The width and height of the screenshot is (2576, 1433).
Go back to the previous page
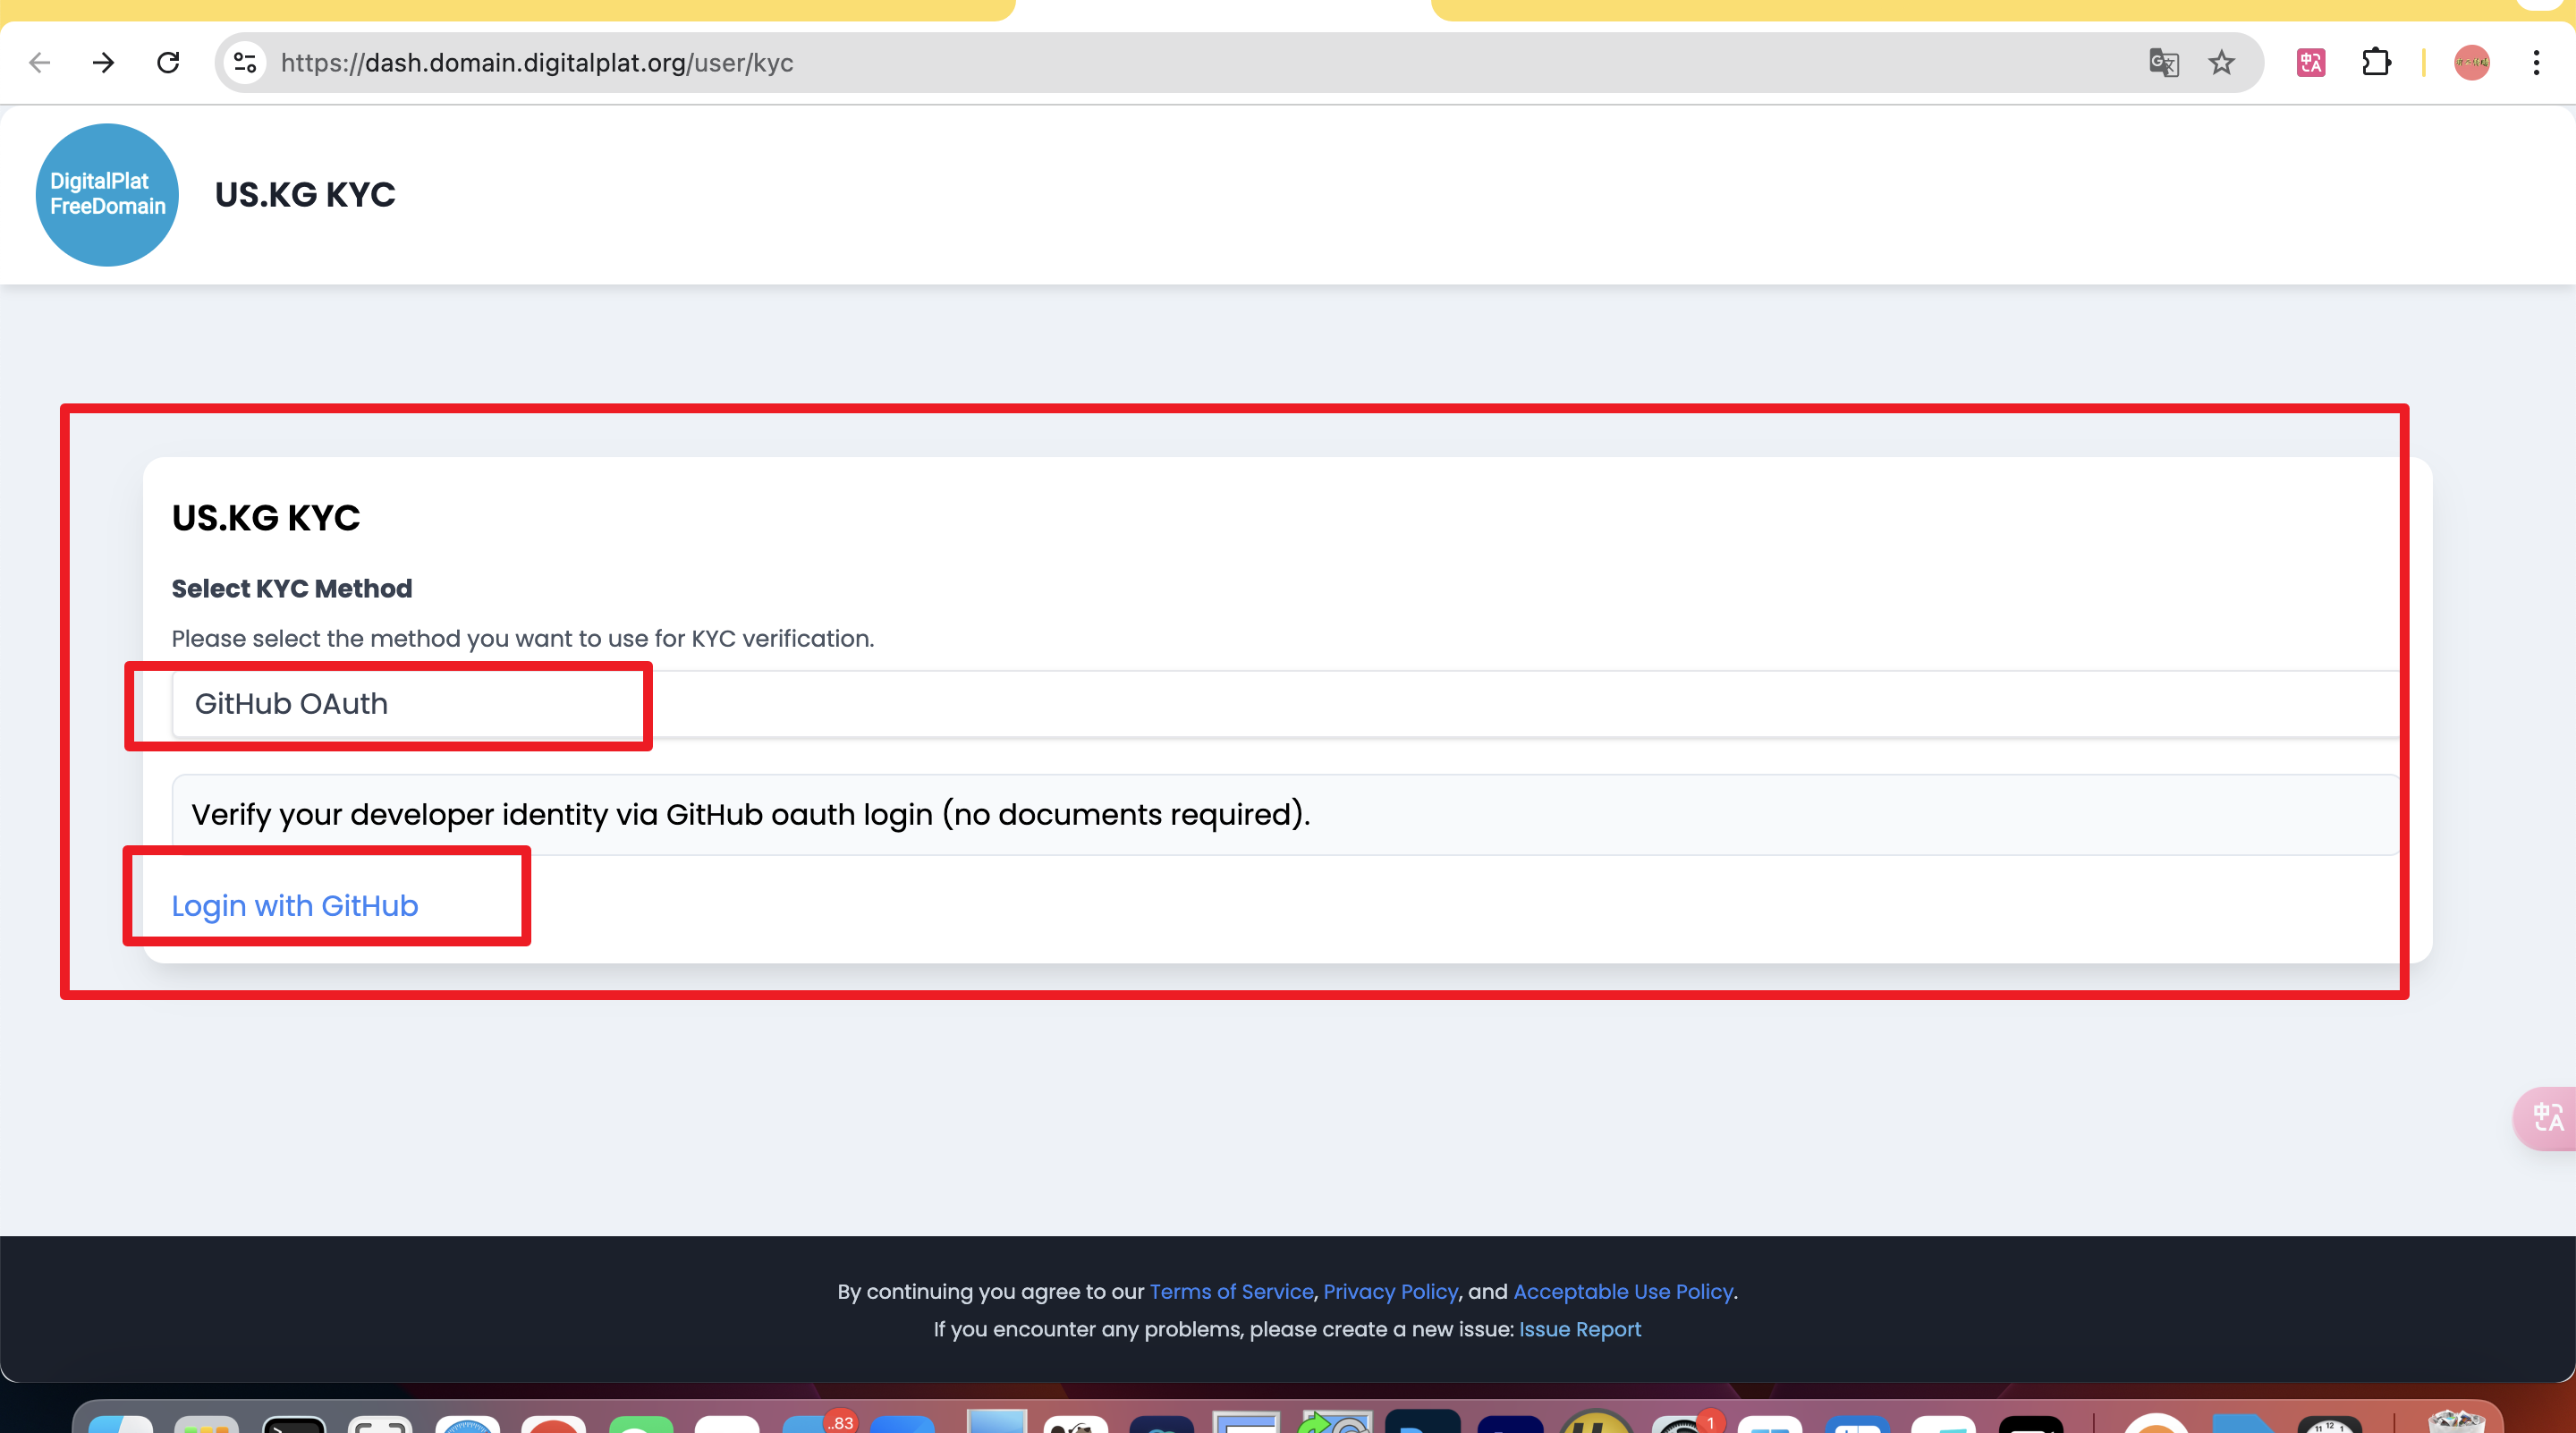40,63
